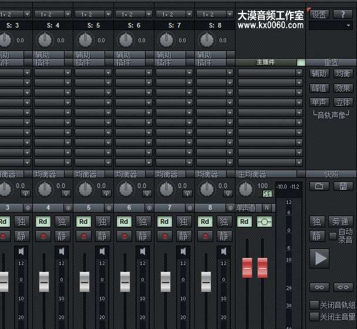Toggle the green master plugin enable square
Image resolution: width=357 pixels, height=329 pixels.
301,62
